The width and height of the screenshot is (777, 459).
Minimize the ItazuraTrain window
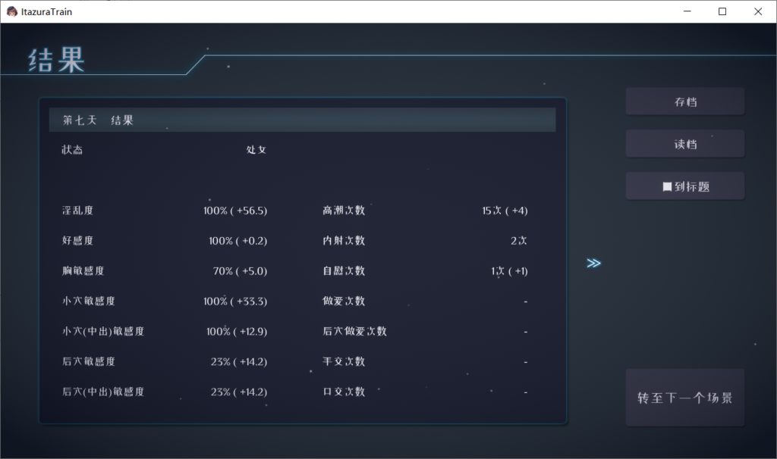pos(687,11)
